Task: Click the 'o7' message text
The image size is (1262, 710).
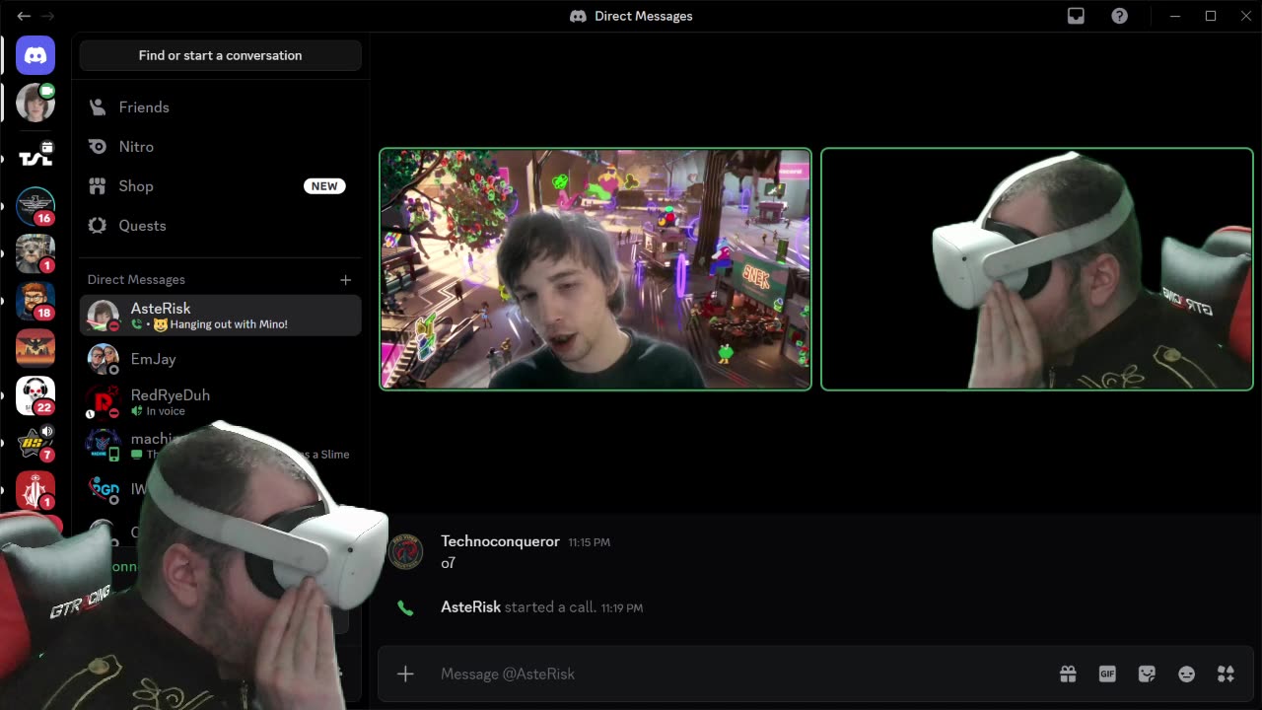Action: point(448,563)
